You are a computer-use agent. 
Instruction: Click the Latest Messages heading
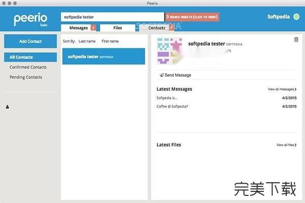[174, 89]
